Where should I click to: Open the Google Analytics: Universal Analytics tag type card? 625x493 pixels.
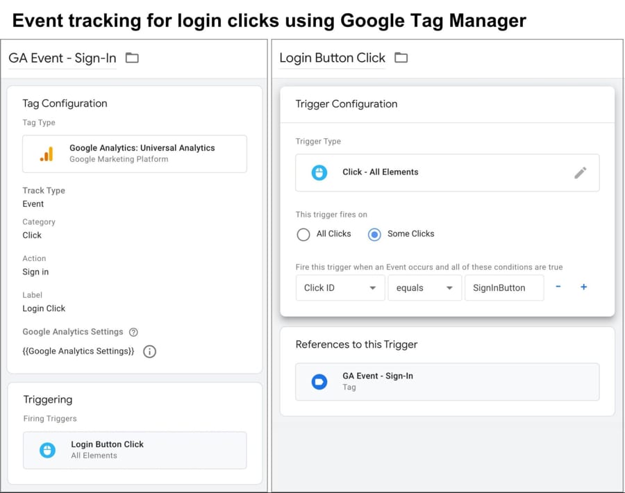click(x=135, y=154)
